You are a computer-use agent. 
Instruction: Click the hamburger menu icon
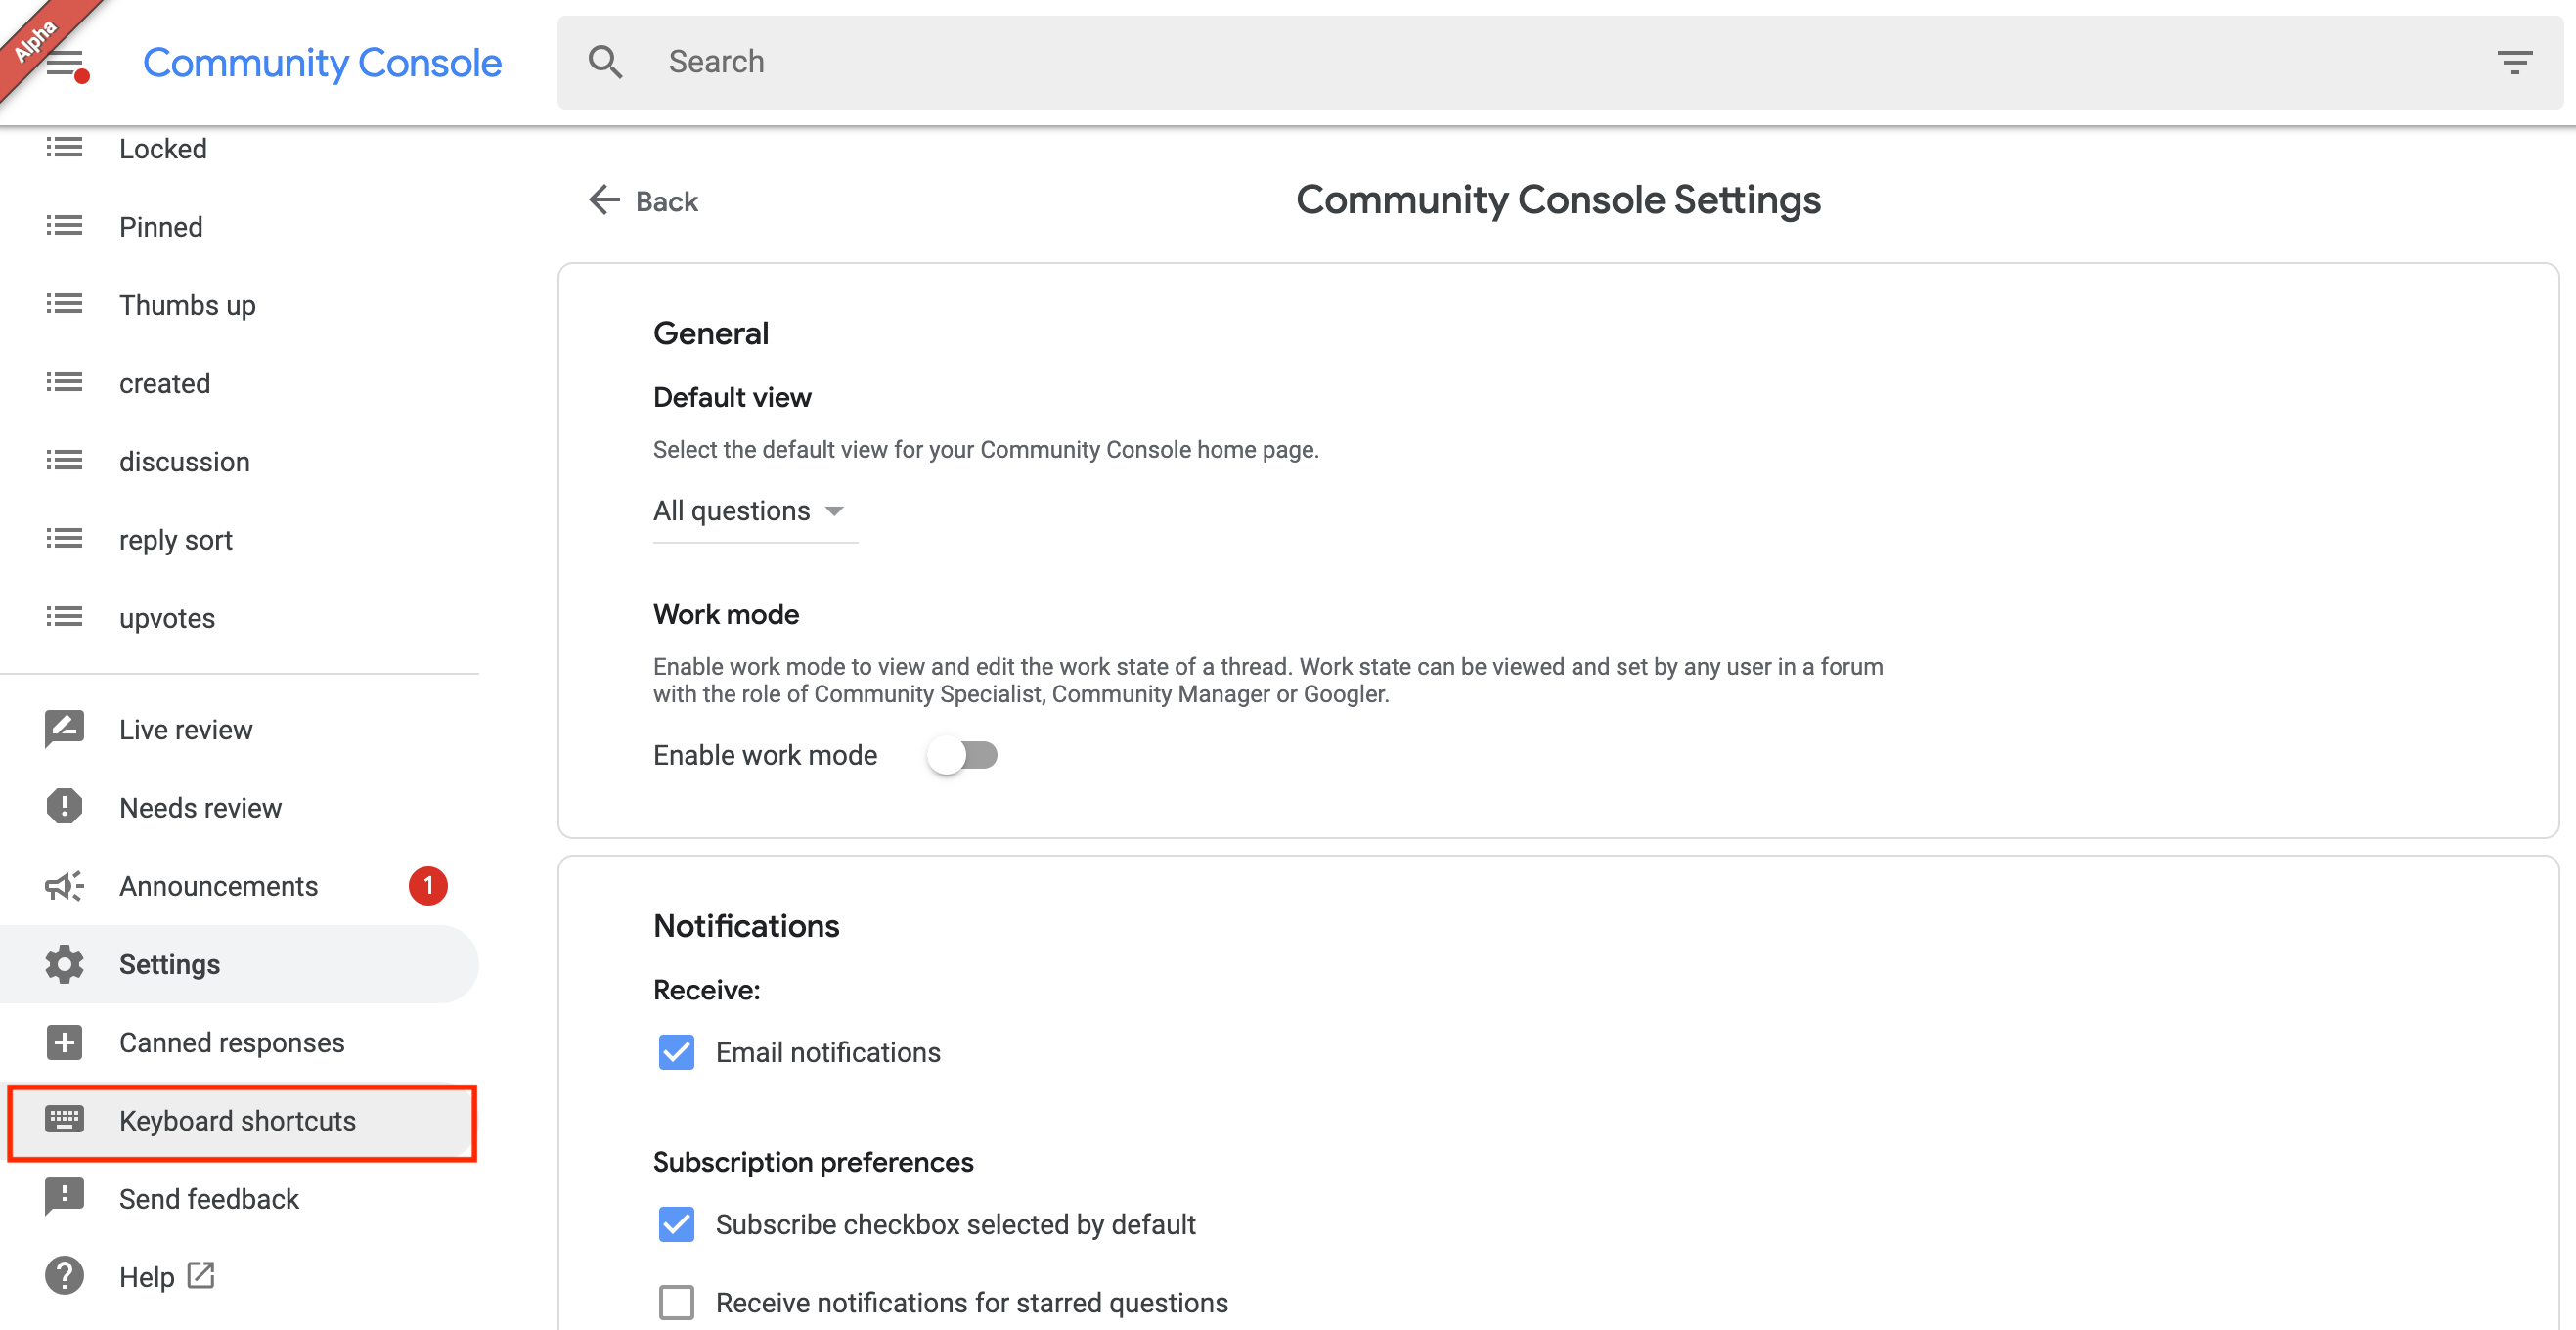tap(64, 62)
